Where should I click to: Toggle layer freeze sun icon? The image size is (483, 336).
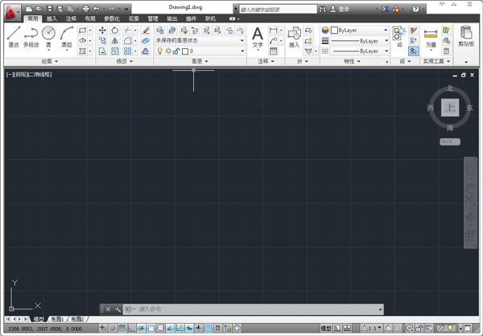coord(167,51)
